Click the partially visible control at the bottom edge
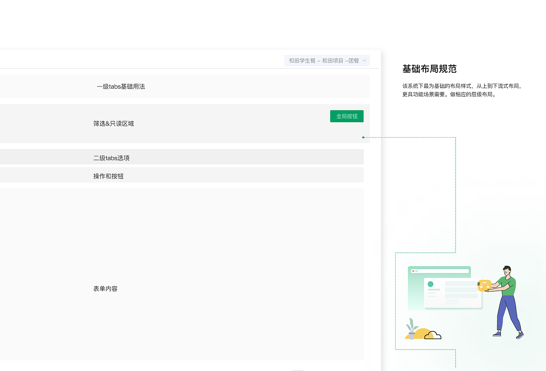 tap(298, 370)
